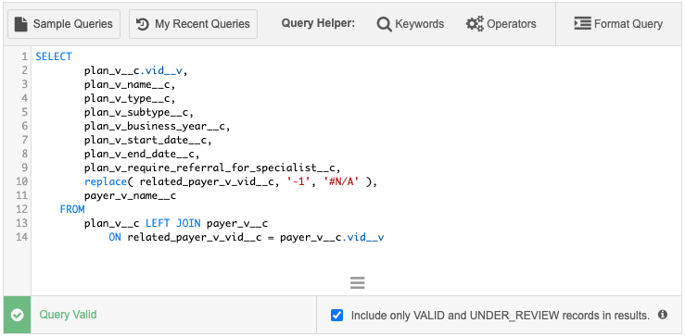Click the Operators gears icon
685x336 pixels.
click(475, 24)
